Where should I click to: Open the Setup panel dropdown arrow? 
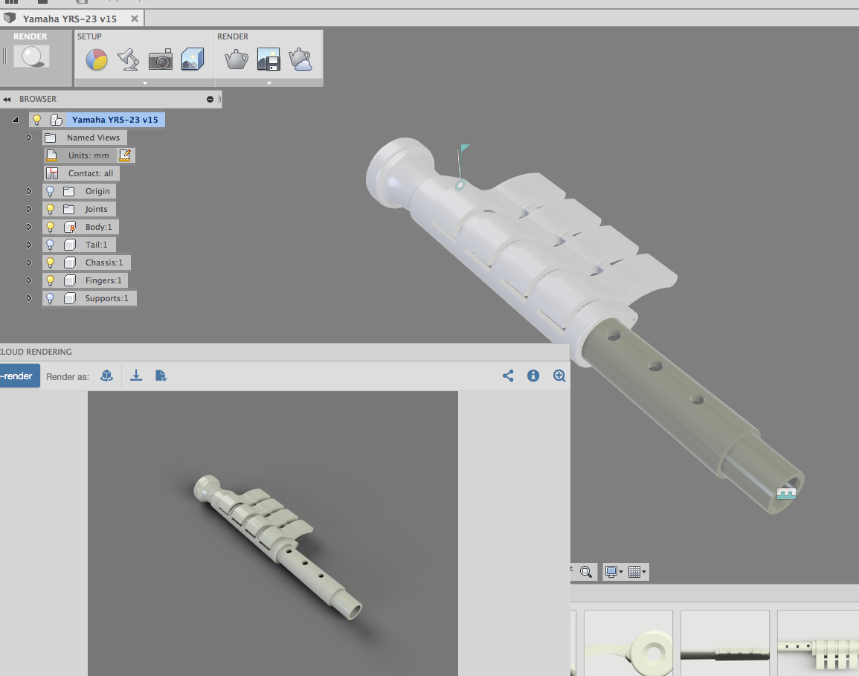(x=144, y=83)
